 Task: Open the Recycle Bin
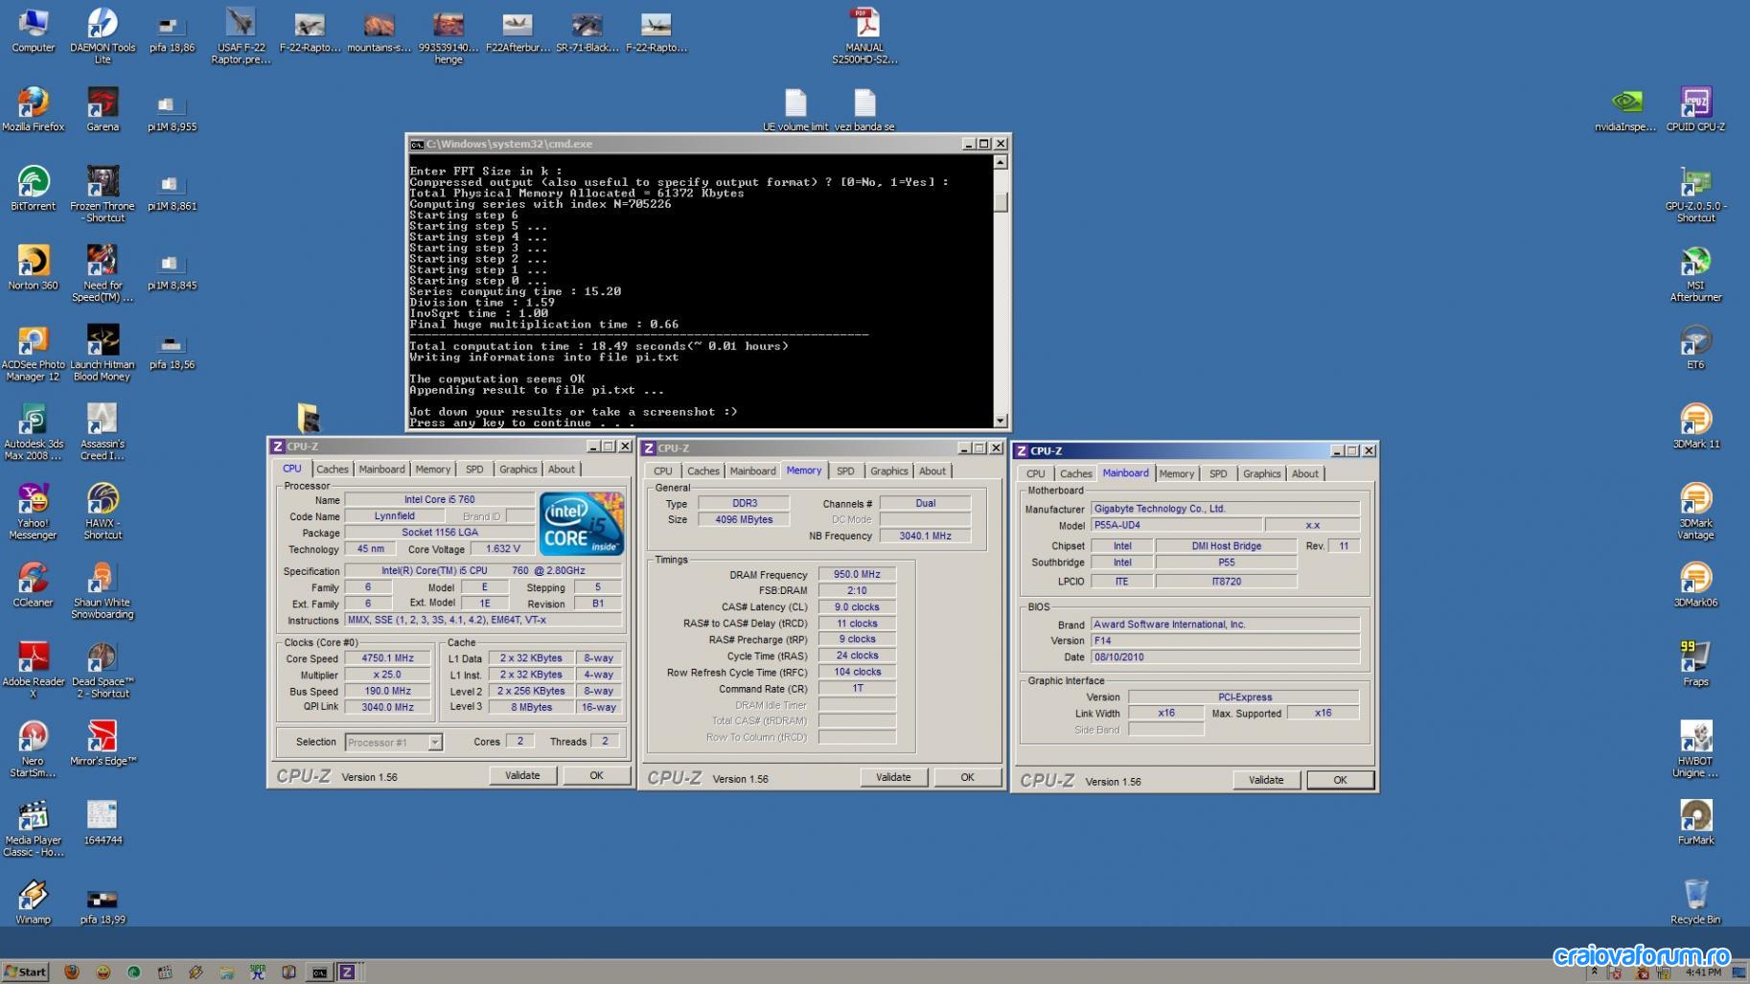tap(1695, 903)
